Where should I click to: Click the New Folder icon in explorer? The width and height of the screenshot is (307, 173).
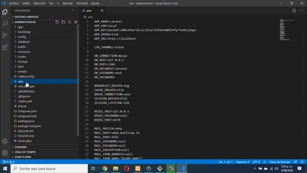click(x=63, y=22)
